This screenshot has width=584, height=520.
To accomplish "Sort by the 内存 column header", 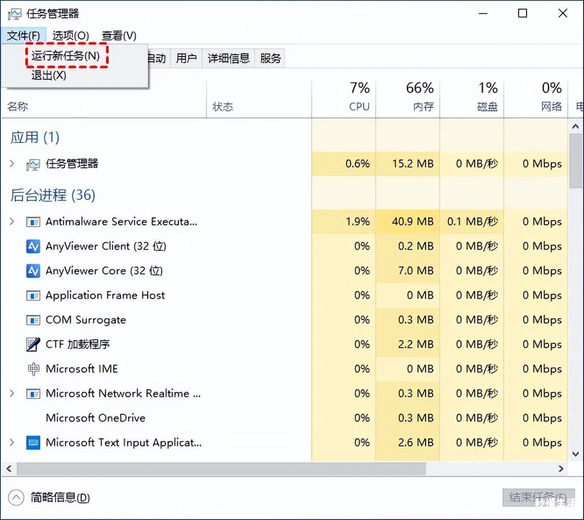I will 408,99.
